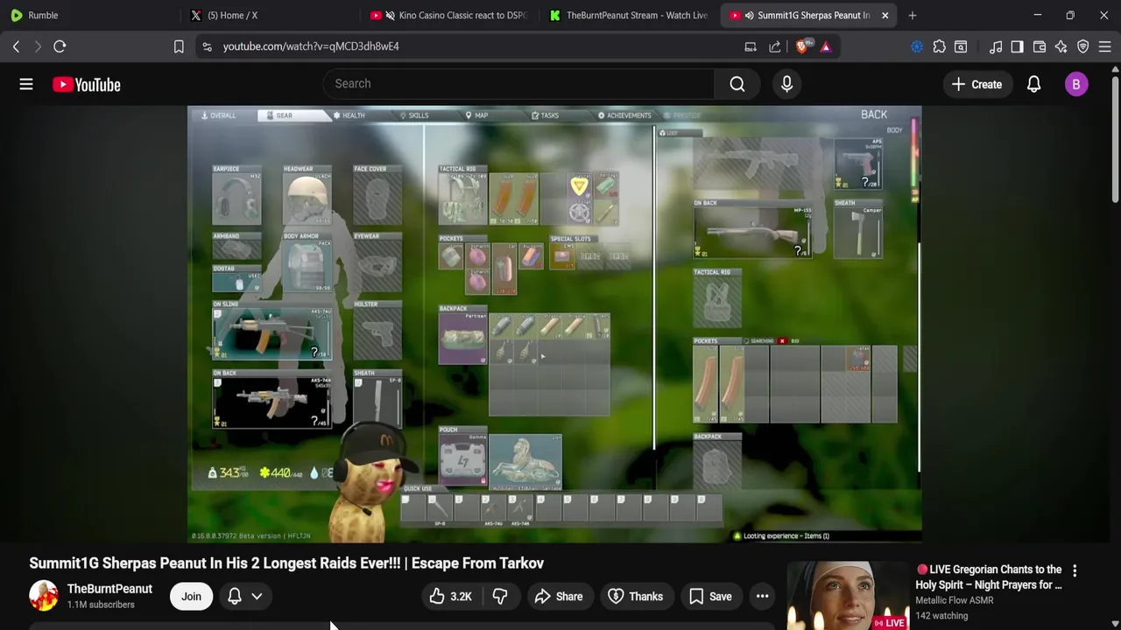Like the video with 3.2K likes
Viewport: 1121px width, 630px height.
point(451,597)
